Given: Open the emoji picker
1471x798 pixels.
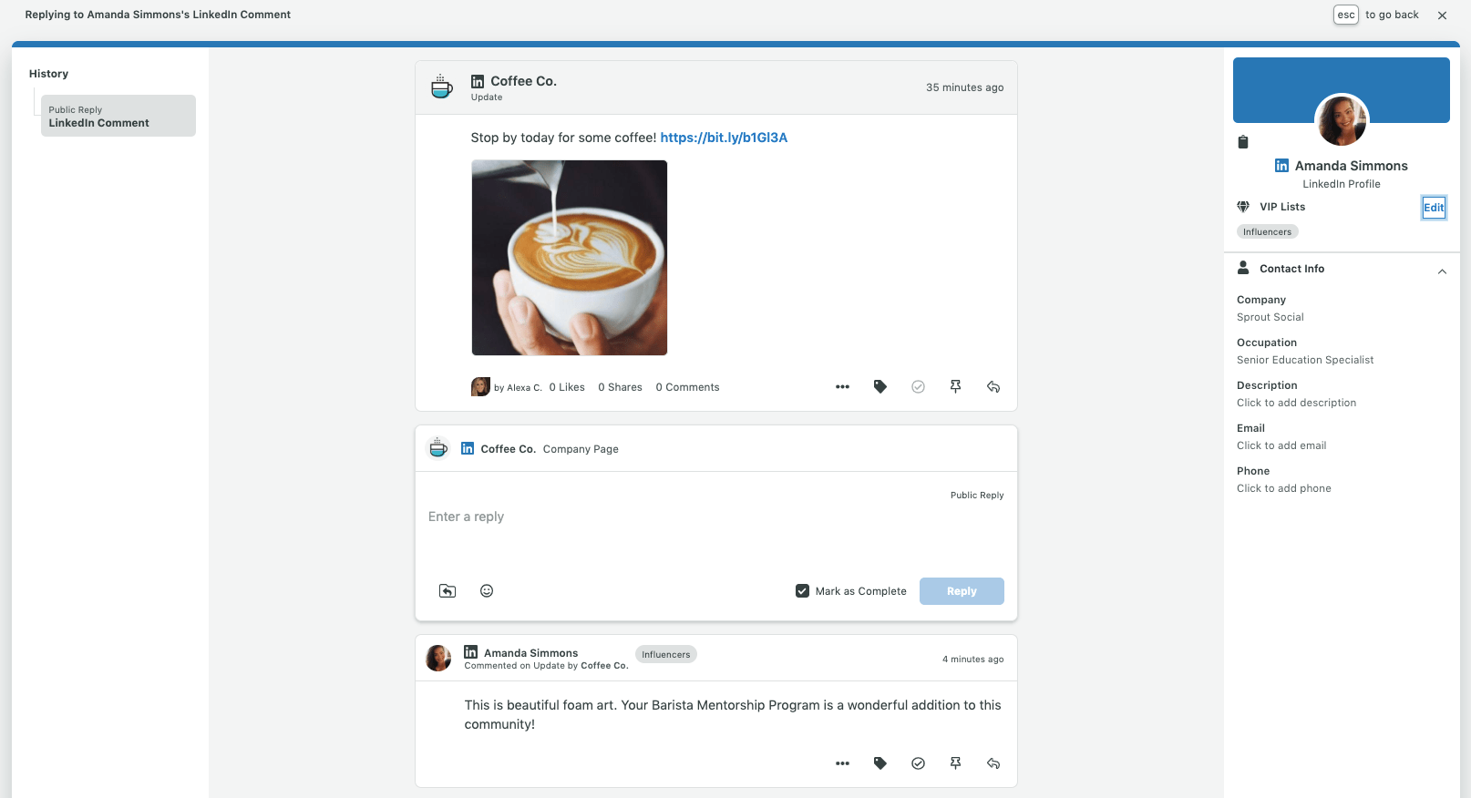Looking at the screenshot, I should [487, 591].
